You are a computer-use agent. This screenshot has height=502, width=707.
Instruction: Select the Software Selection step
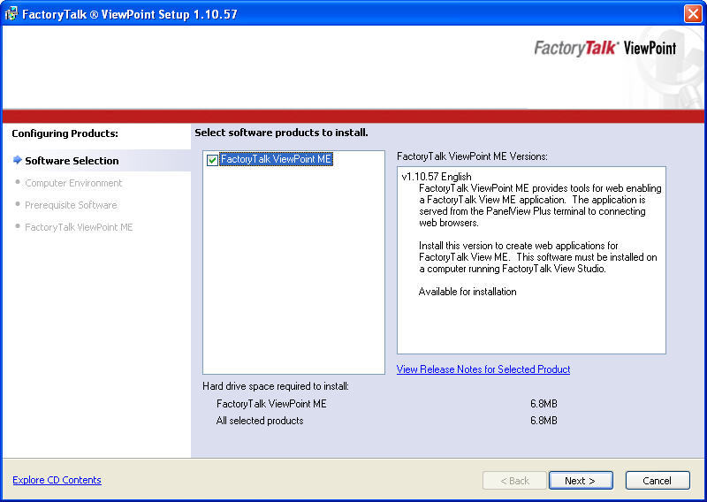click(x=72, y=161)
